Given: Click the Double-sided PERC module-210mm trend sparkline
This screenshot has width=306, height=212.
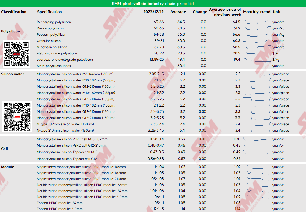Looking at the screenshot, I should pos(257,197).
